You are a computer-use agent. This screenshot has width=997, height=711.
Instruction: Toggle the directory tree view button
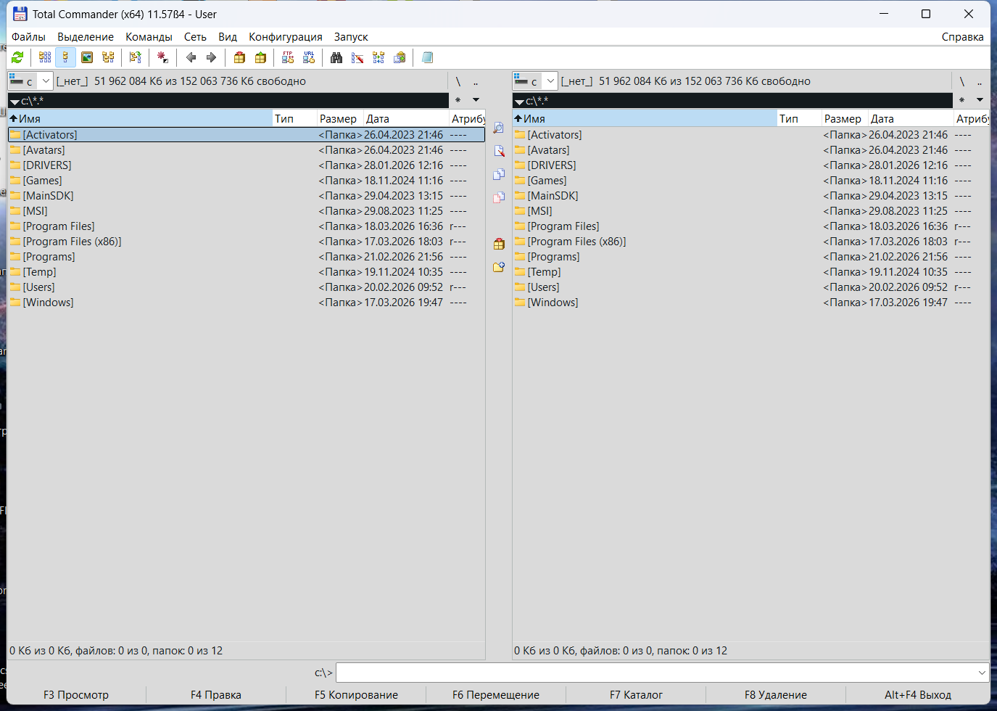(108, 57)
